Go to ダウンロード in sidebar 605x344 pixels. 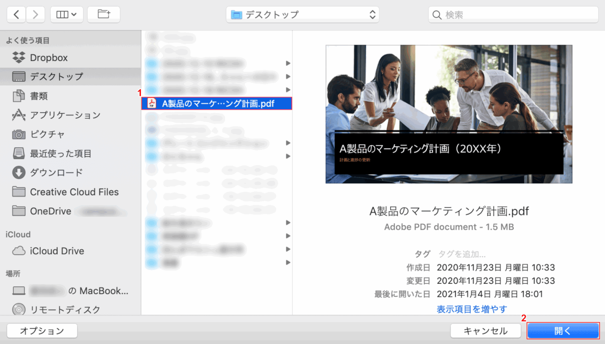click(56, 173)
